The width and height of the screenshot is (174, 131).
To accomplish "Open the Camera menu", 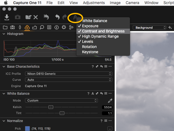I will [x=132, y=3].
